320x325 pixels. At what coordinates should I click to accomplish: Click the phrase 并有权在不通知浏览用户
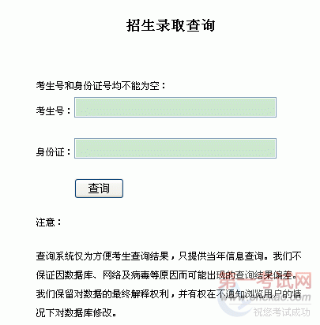click(x=232, y=294)
